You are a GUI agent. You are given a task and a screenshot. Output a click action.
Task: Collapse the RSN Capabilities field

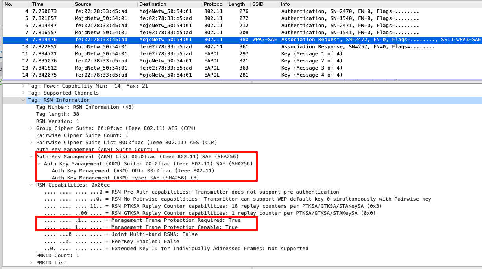coord(31,185)
